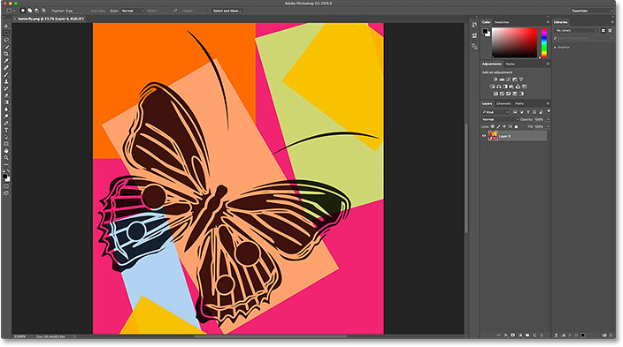This screenshot has height=347, width=623.
Task: Select the Rectangular Marquee tool in toolbar
Action: point(6,33)
